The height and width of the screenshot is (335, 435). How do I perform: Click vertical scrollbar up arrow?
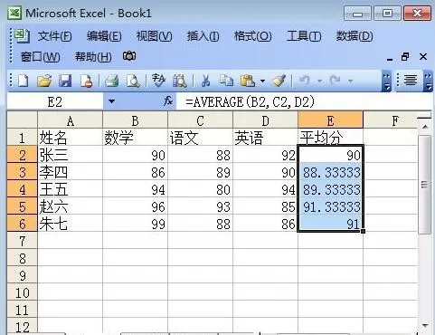425,127
